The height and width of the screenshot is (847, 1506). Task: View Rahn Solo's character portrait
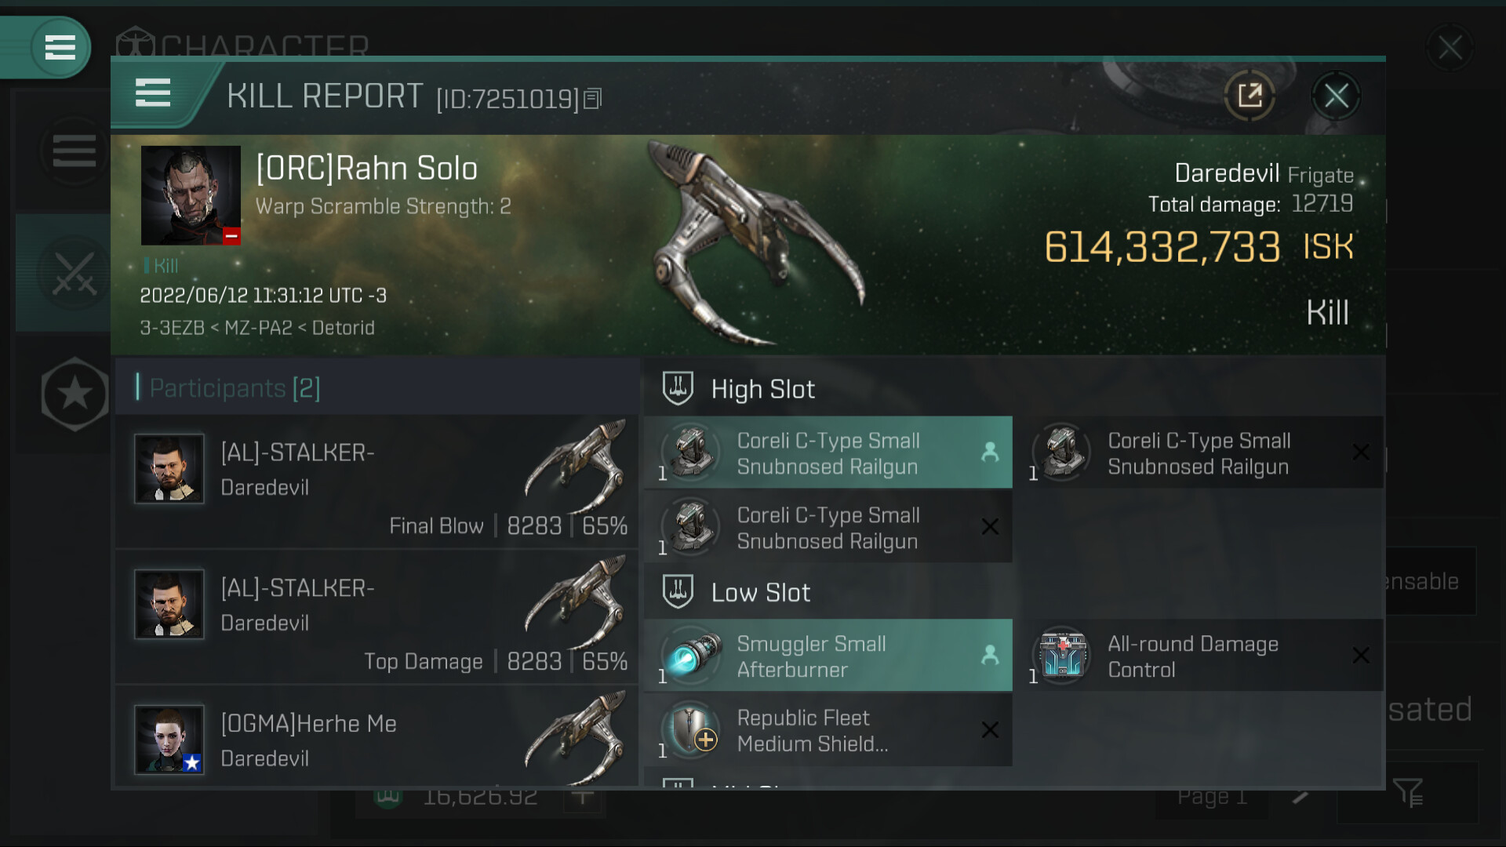tap(191, 195)
